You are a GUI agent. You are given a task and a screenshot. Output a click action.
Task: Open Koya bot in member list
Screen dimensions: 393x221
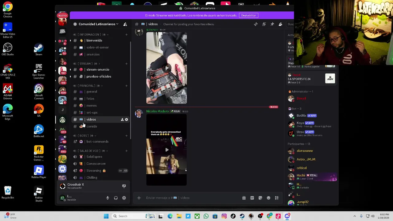coord(312,124)
